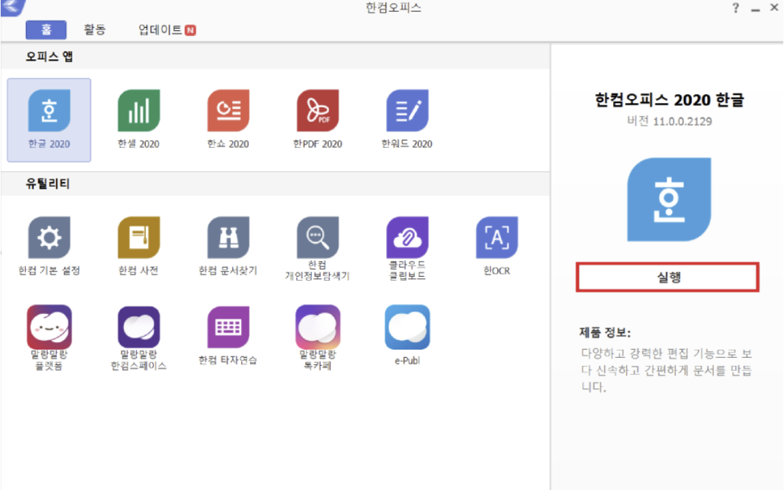Click the Hancom logo in title bar
Image resolution: width=784 pixels, height=490 pixels.
click(12, 7)
